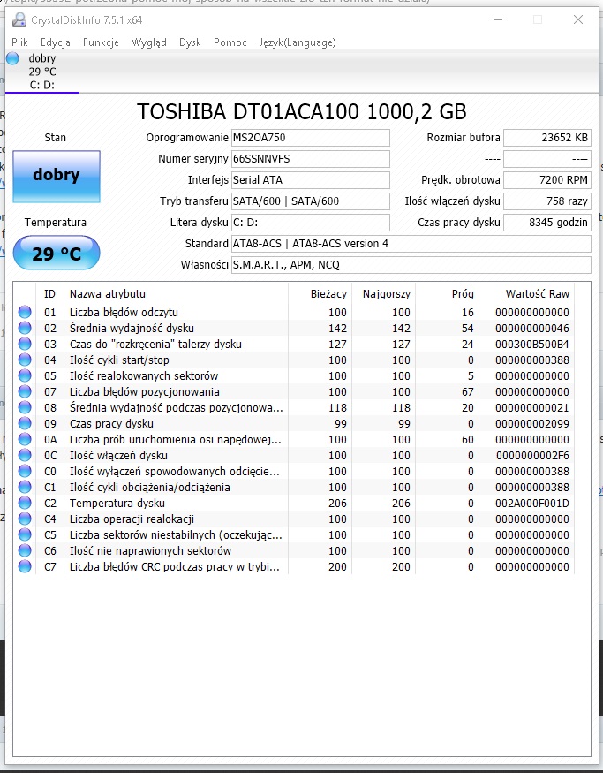
Task: Click status orb for attribute C1 cykli obciążenia
Action: click(x=25, y=487)
